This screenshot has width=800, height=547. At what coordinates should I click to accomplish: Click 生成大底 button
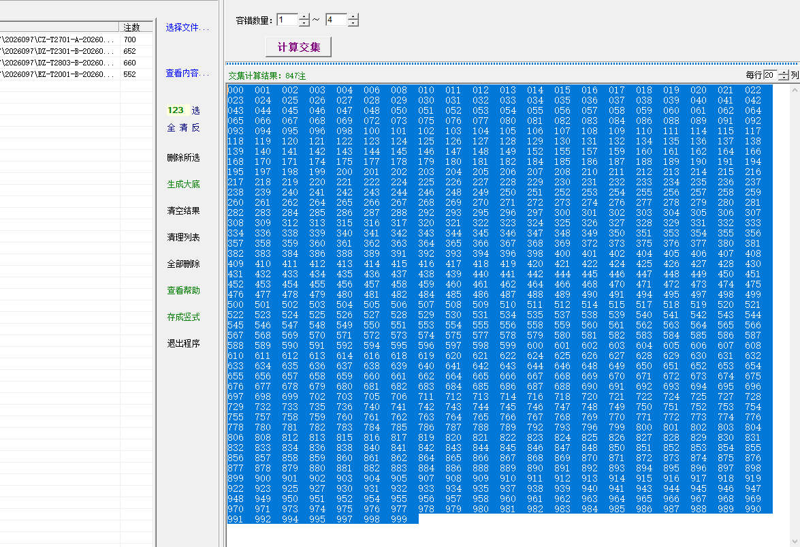tap(183, 184)
